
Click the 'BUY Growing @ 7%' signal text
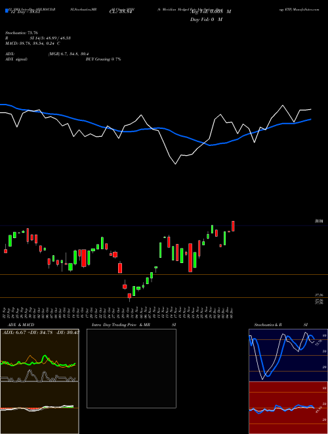point(103,59)
